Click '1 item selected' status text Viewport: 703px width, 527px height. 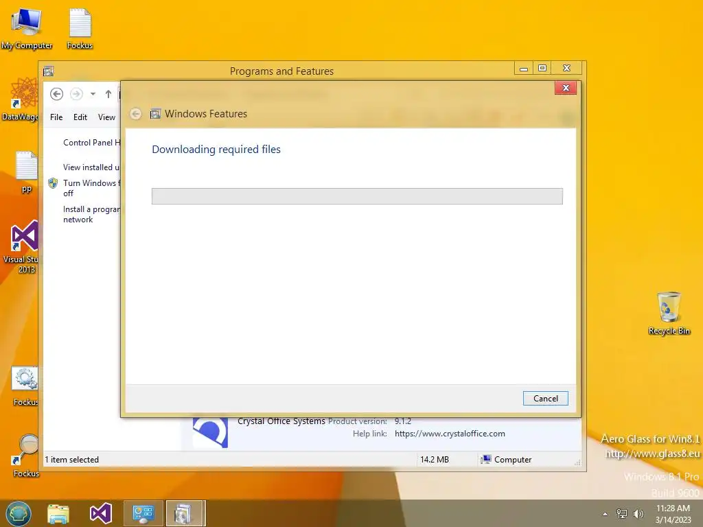point(71,460)
